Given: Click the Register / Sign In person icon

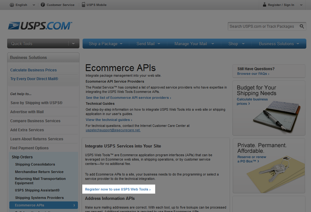Looking at the screenshot, I should (x=265, y=5).
